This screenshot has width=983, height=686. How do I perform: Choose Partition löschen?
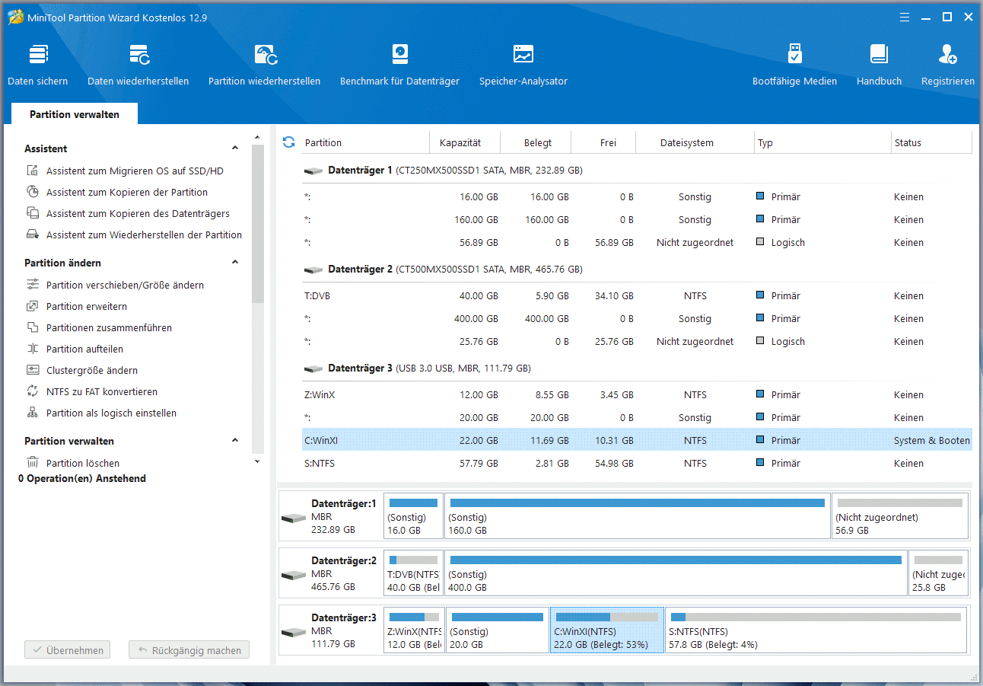pyautogui.click(x=82, y=463)
